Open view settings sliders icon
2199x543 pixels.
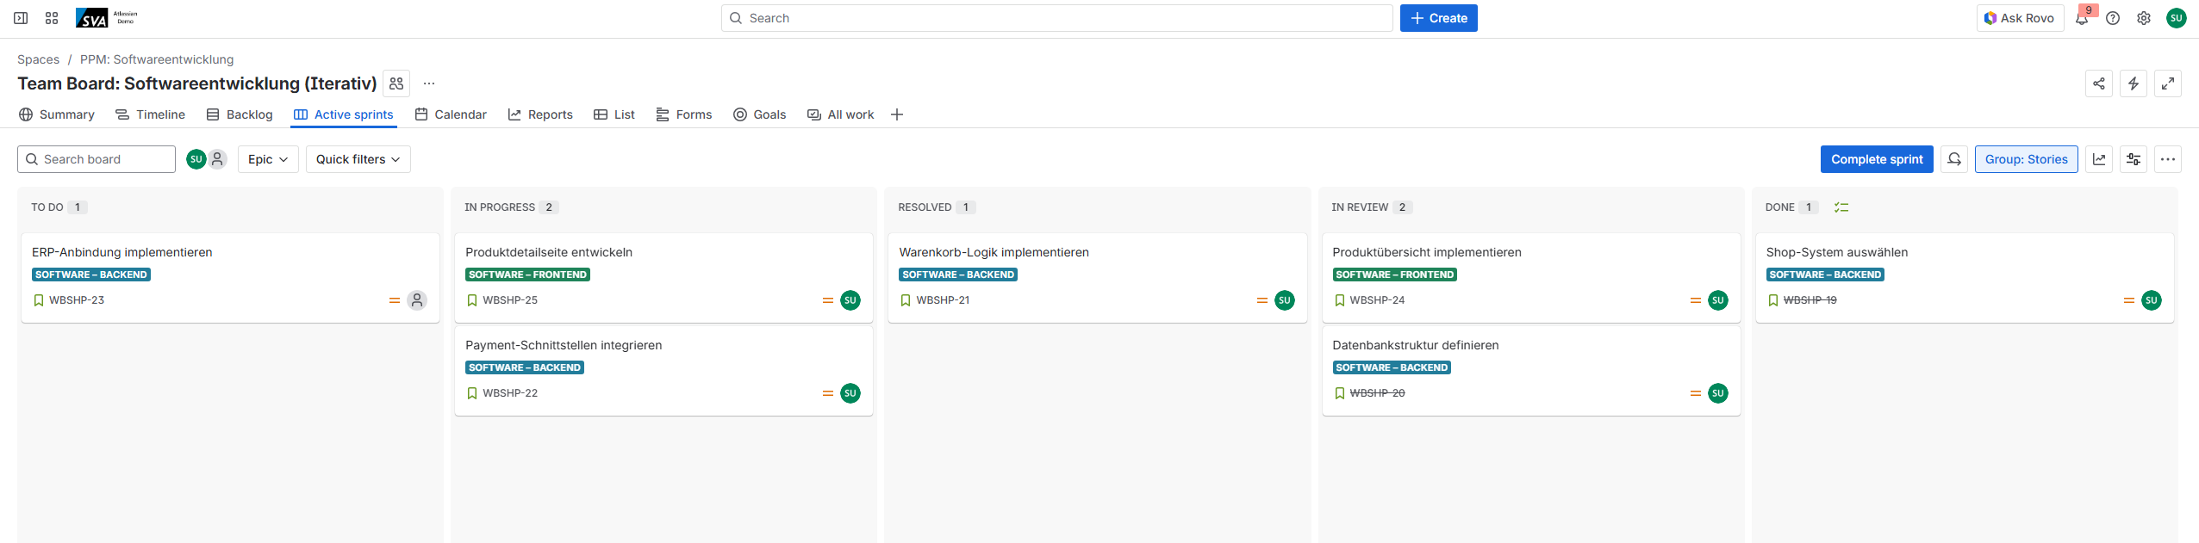(2134, 159)
